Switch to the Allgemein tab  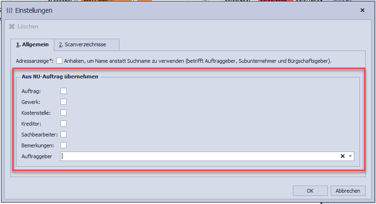point(32,45)
